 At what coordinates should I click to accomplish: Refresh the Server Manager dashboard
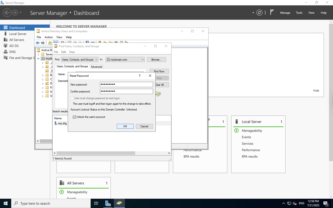pyautogui.click(x=259, y=12)
